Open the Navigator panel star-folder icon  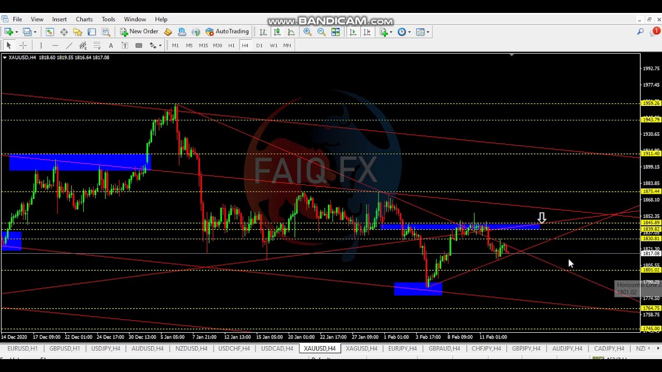(x=78, y=32)
